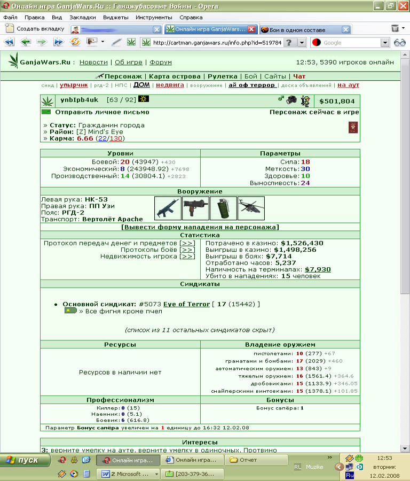Image resolution: width=410 pixels, height=481 pixels.
Task: Click the green leaf icon in browser toolbar
Action: (131, 42)
